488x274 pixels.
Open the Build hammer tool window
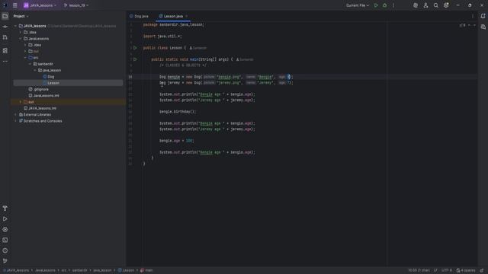[x=5, y=208]
